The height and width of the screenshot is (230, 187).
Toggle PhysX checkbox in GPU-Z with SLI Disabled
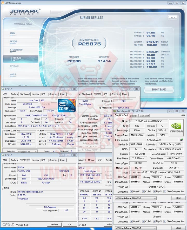pyautogui.click(x=154, y=221)
